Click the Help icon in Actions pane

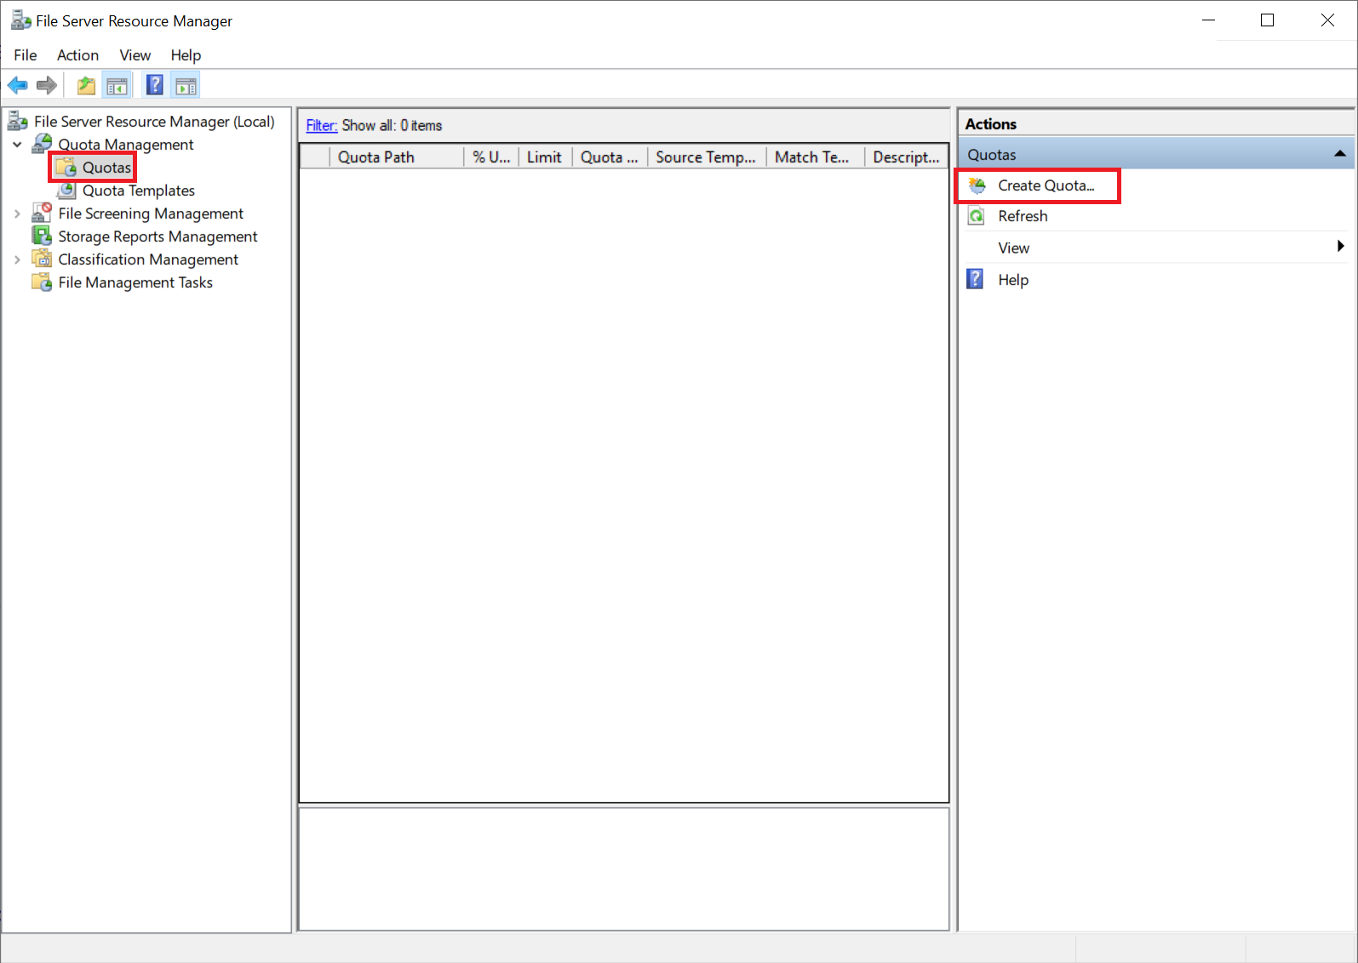(976, 279)
